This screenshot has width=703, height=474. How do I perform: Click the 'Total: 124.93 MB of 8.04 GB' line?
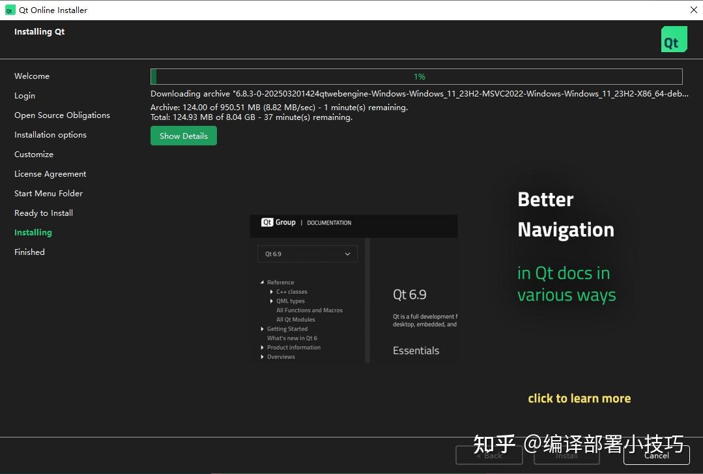251,117
